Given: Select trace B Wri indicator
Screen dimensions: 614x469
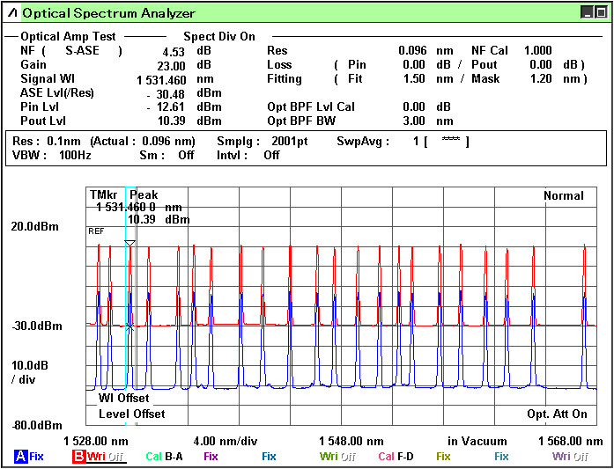Looking at the screenshot, I should [x=99, y=456].
